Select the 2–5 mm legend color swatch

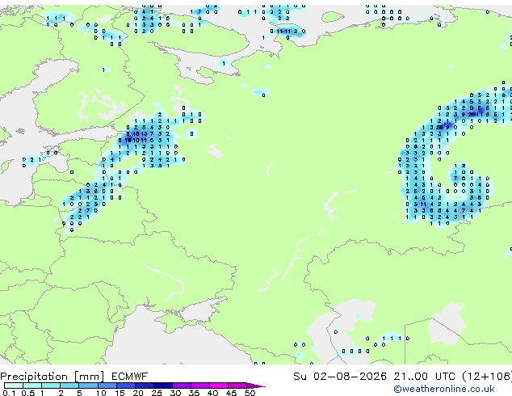[69, 385]
